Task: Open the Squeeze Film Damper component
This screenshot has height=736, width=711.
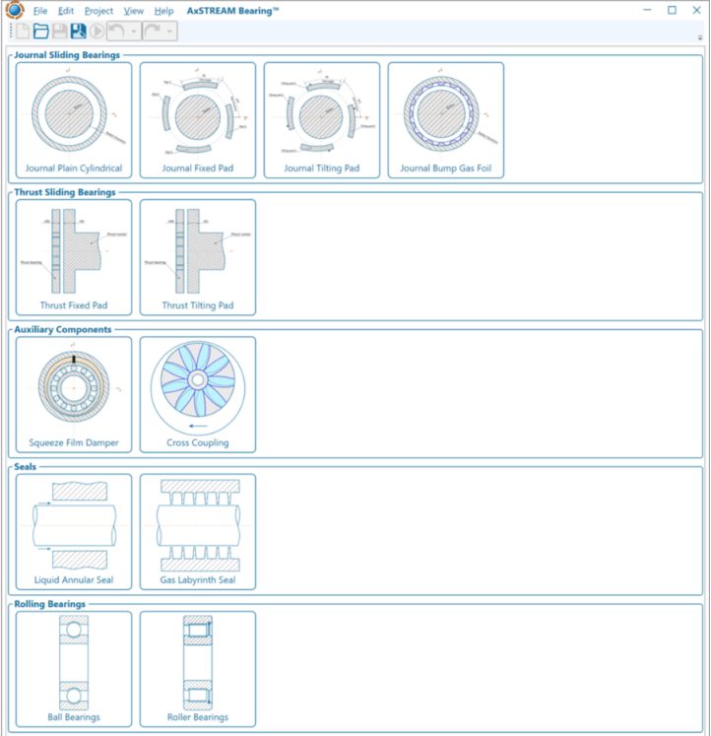Action: point(74,395)
